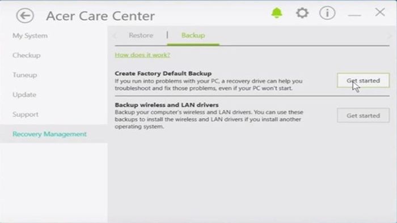Select the Backup tab
The width and height of the screenshot is (397, 223).
[x=193, y=35]
